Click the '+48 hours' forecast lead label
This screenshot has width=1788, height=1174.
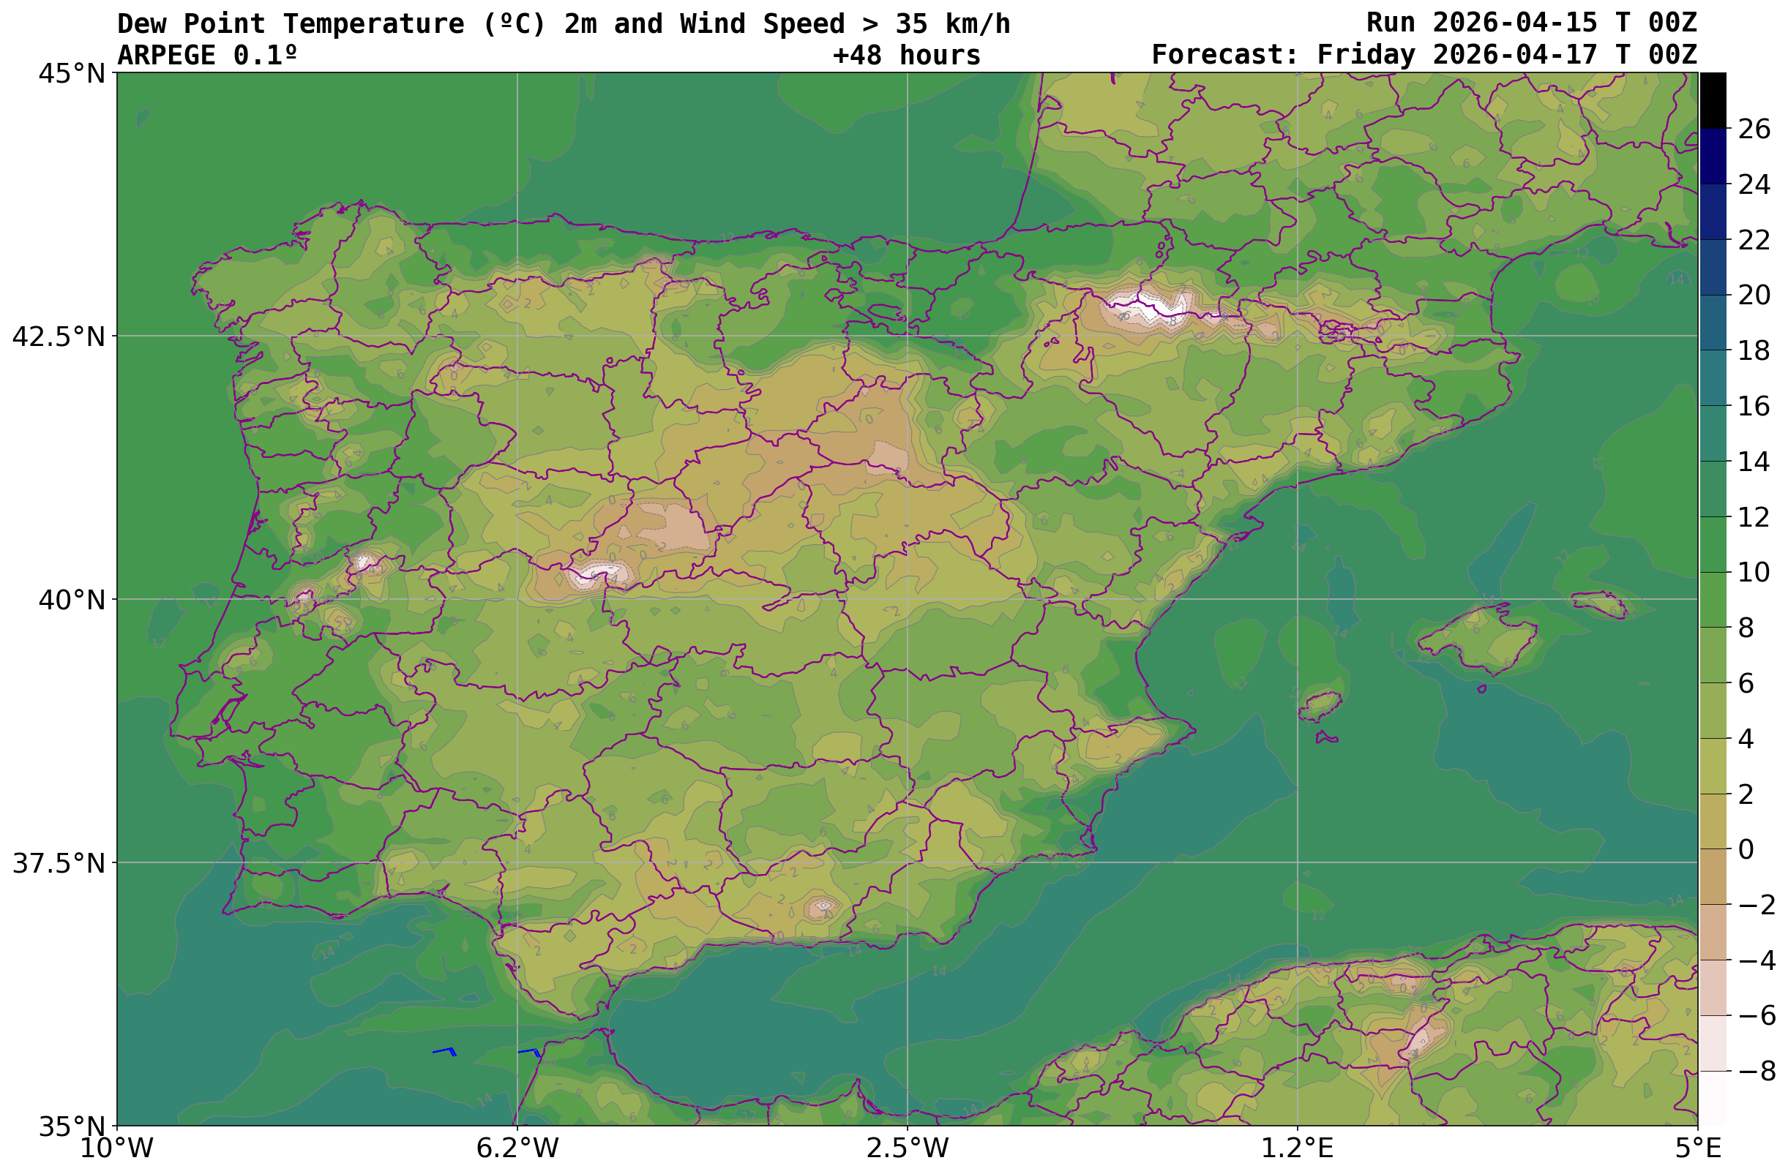point(906,55)
